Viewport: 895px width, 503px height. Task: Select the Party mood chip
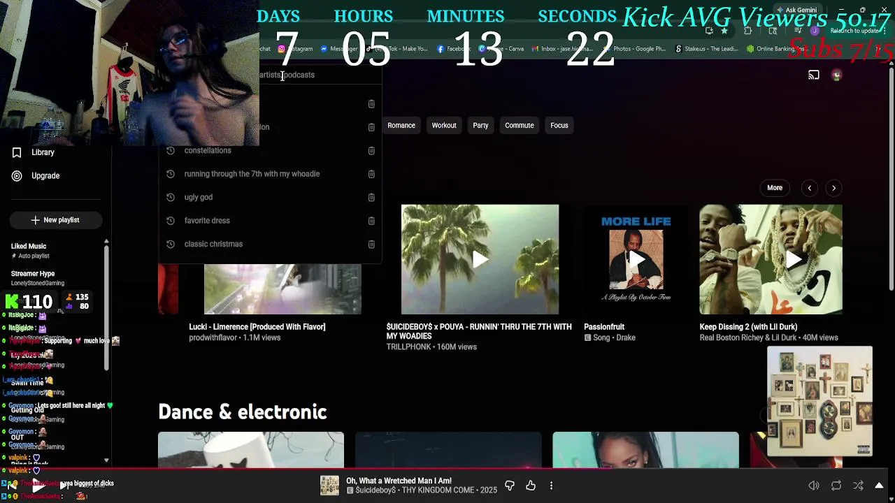click(480, 126)
